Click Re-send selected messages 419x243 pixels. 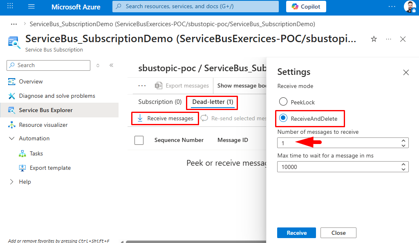[x=233, y=118]
